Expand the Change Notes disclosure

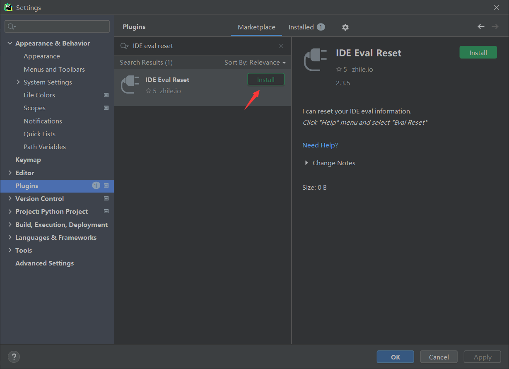(x=306, y=163)
